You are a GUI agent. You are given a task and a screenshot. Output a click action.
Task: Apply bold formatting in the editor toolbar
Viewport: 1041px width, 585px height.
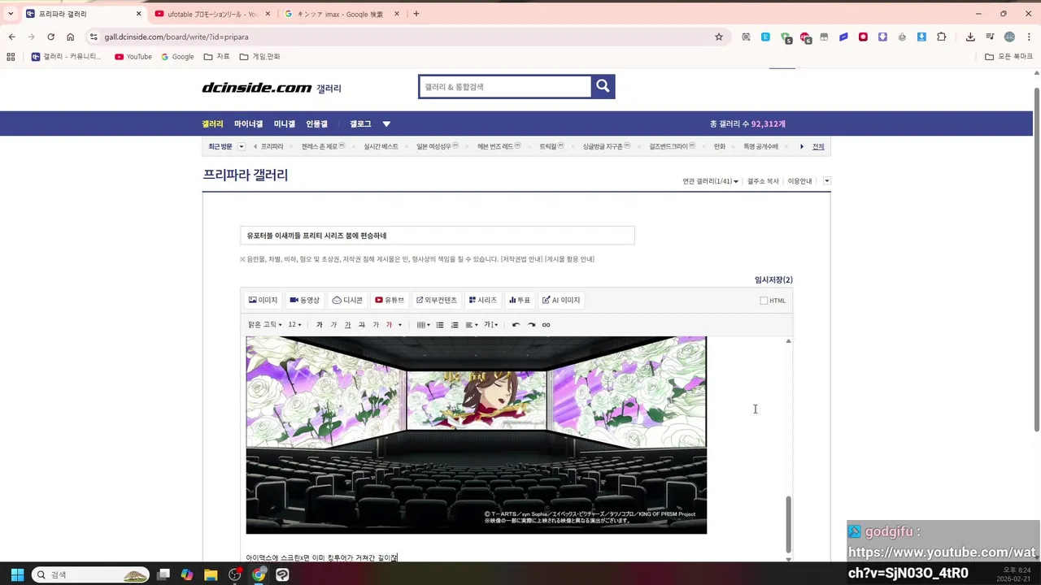pos(319,325)
